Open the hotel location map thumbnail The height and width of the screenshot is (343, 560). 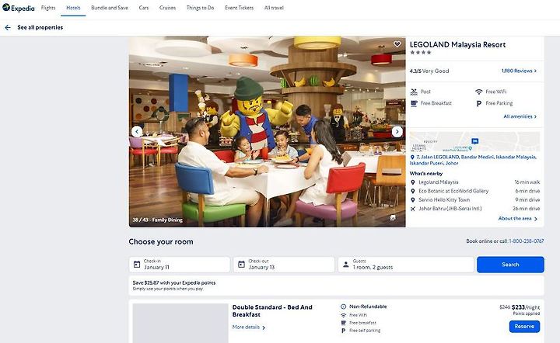pyautogui.click(x=474, y=142)
